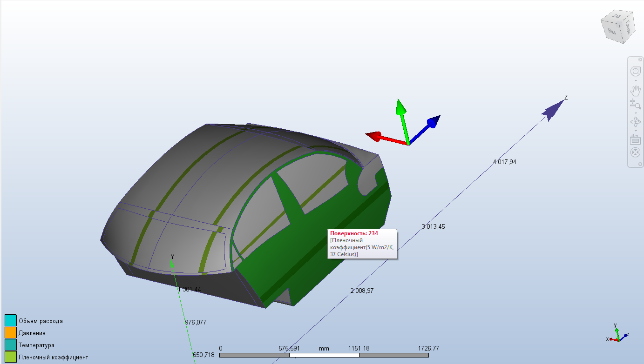Expand the Zoom tool options arrow
Viewport: 644px width, 364px height.
(x=636, y=113)
